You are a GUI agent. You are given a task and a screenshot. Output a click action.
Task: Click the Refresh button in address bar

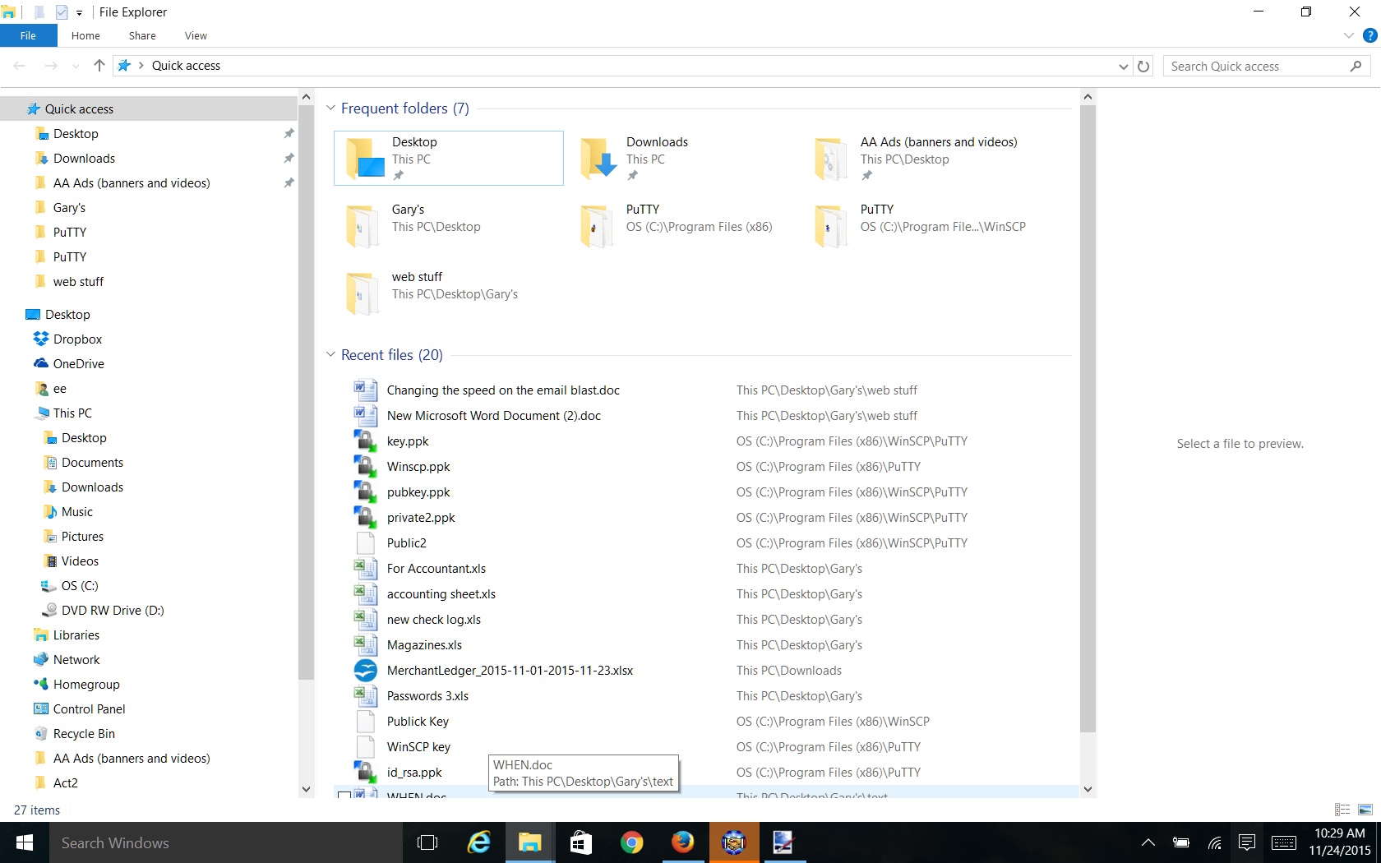(x=1143, y=66)
